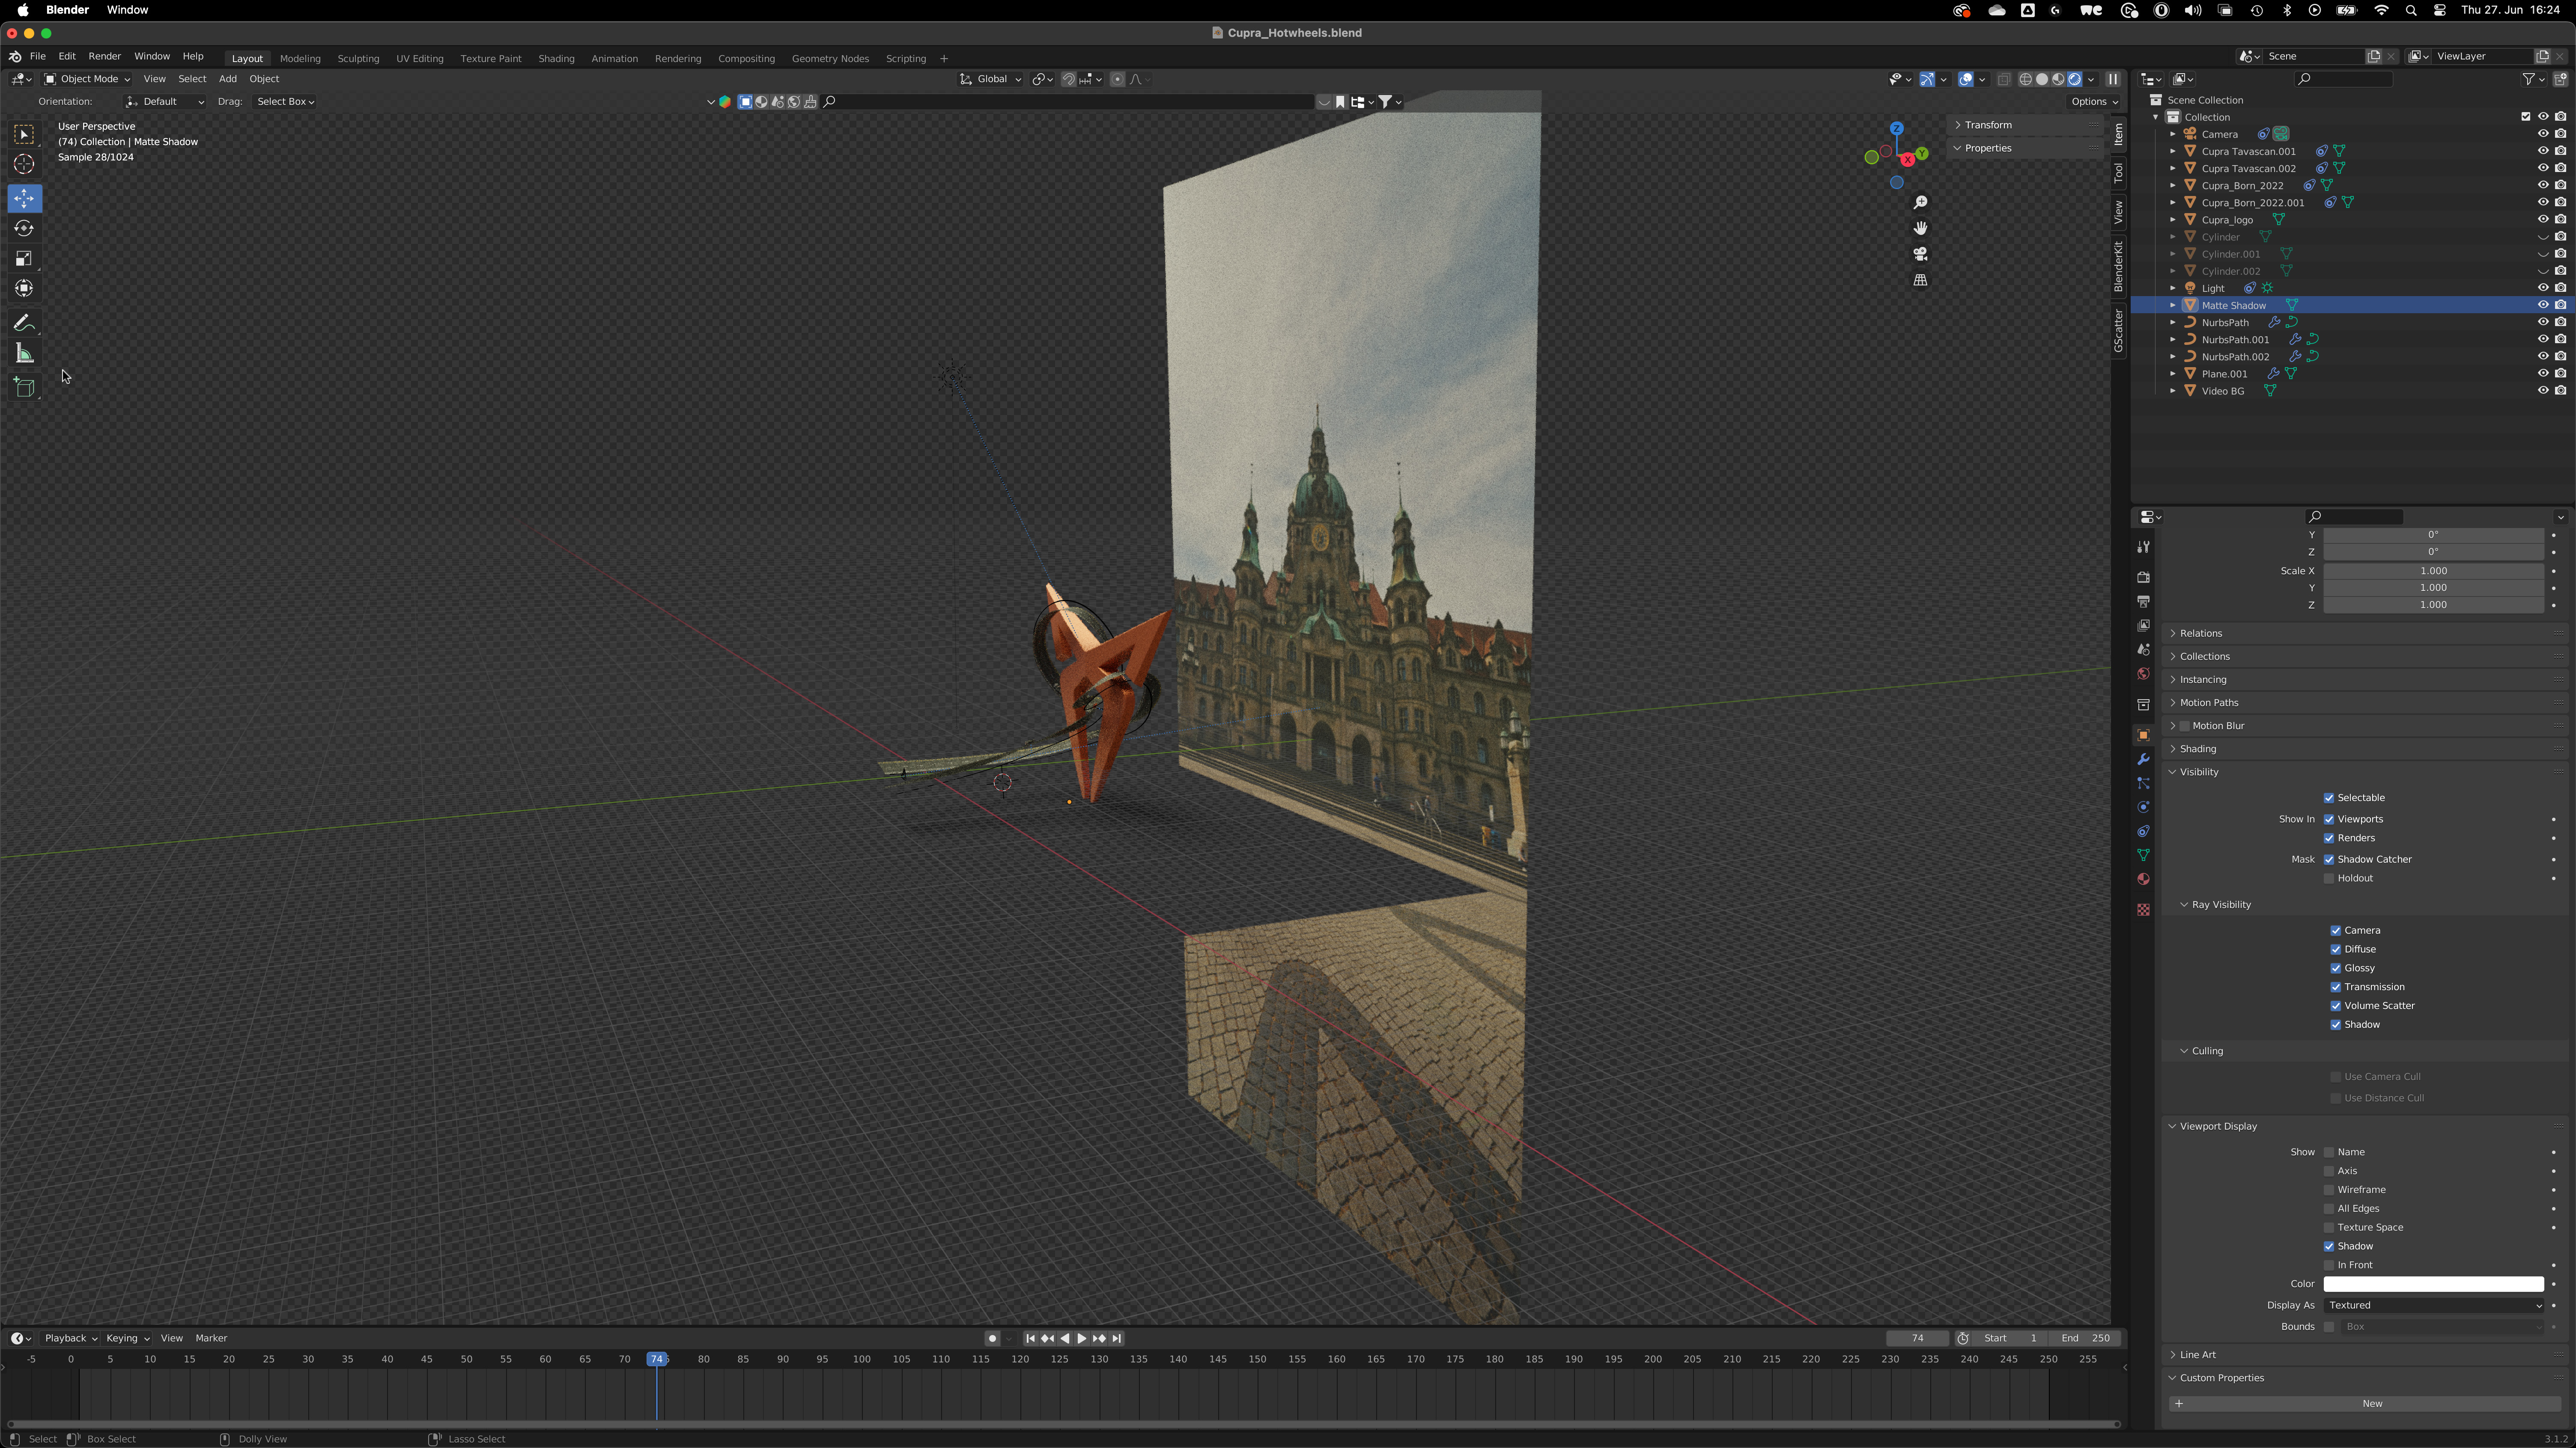The height and width of the screenshot is (1448, 2576).
Task: Click the Scale X value field
Action: (2433, 572)
